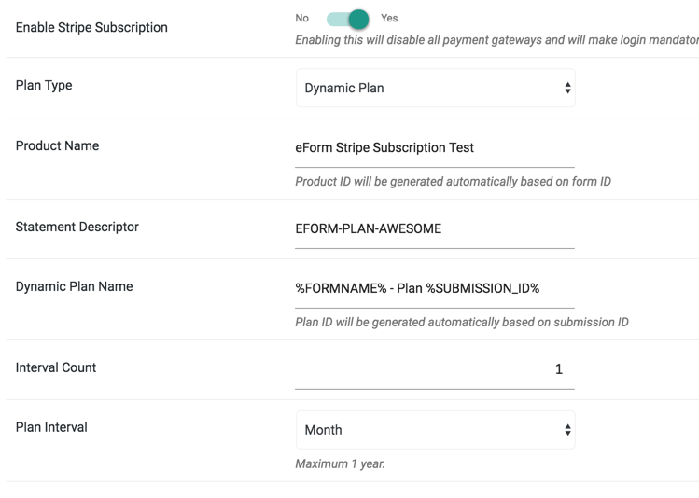
Task: Click the Plan Type label
Action: pyautogui.click(x=44, y=85)
